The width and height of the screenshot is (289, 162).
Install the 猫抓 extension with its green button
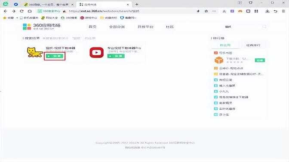point(55,56)
